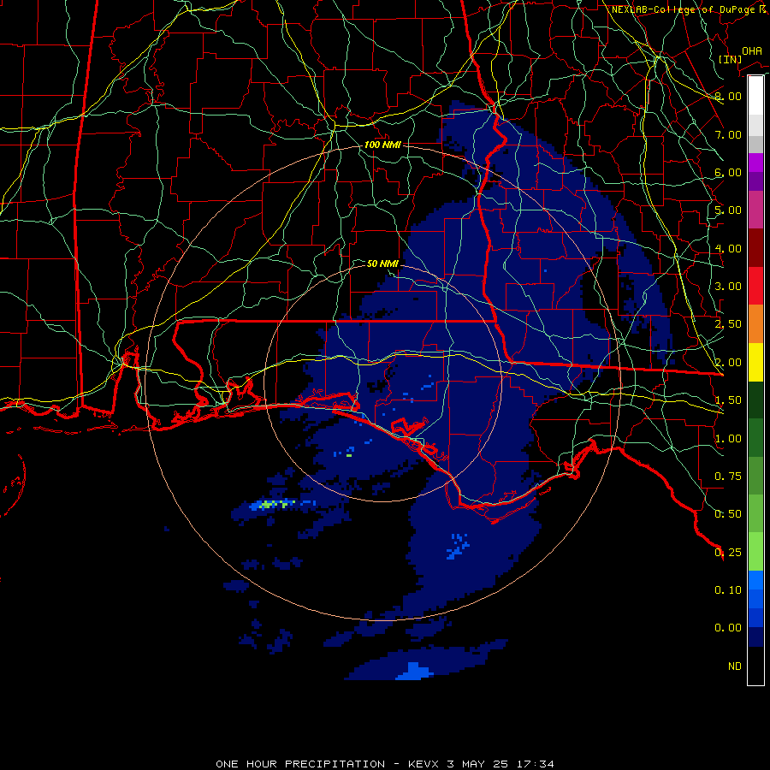This screenshot has width=770, height=770.
Task: Click the 3.00 legend value
Action: pos(728,287)
